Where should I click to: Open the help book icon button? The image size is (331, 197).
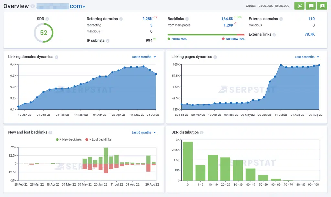coord(322,6)
